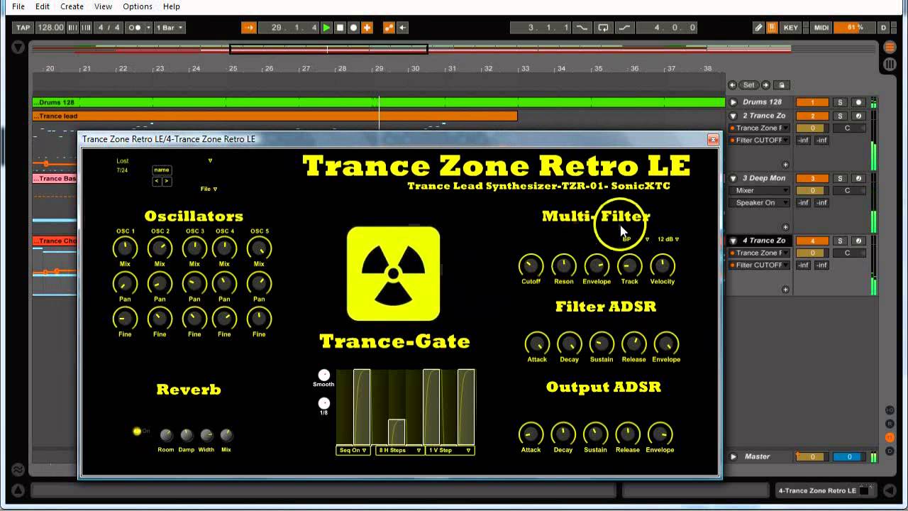Open the Seq On dropdown
This screenshot has width=908, height=511.
click(353, 450)
